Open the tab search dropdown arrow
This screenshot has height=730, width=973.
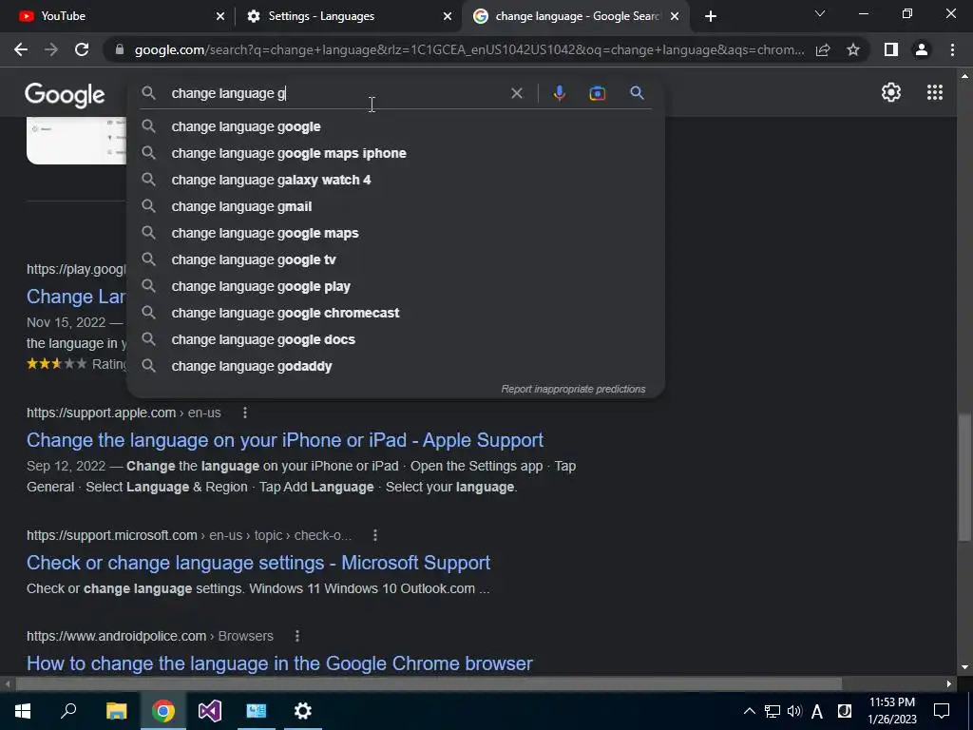point(820,13)
